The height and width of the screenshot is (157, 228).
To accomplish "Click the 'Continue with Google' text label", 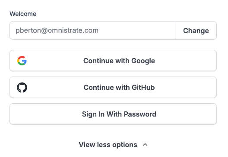I will [x=119, y=61].
